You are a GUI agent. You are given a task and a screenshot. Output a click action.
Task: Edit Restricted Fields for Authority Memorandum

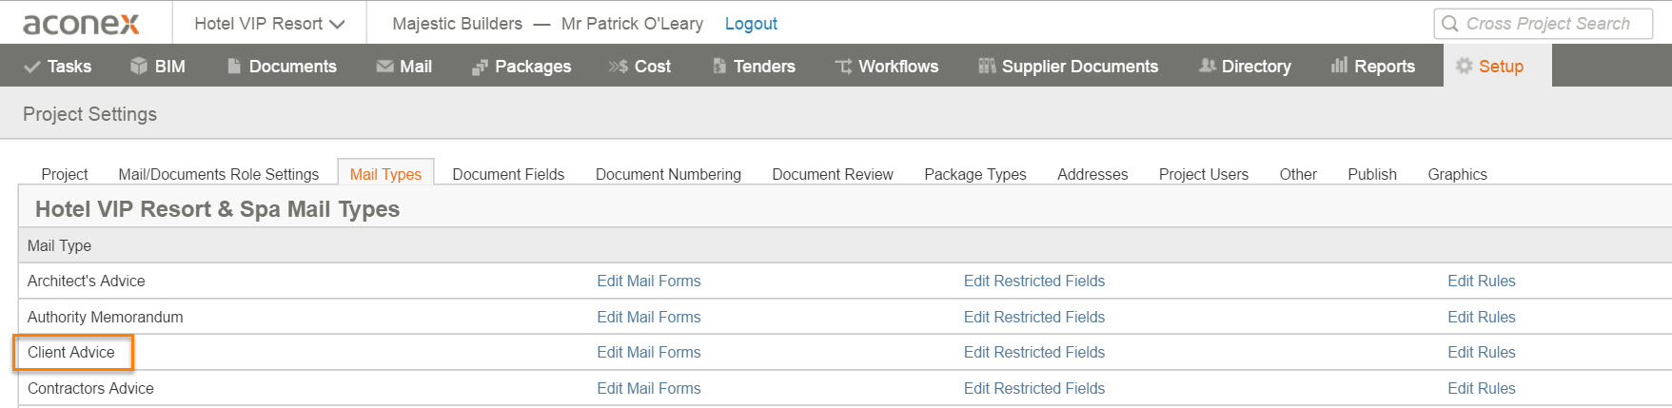coord(1034,317)
